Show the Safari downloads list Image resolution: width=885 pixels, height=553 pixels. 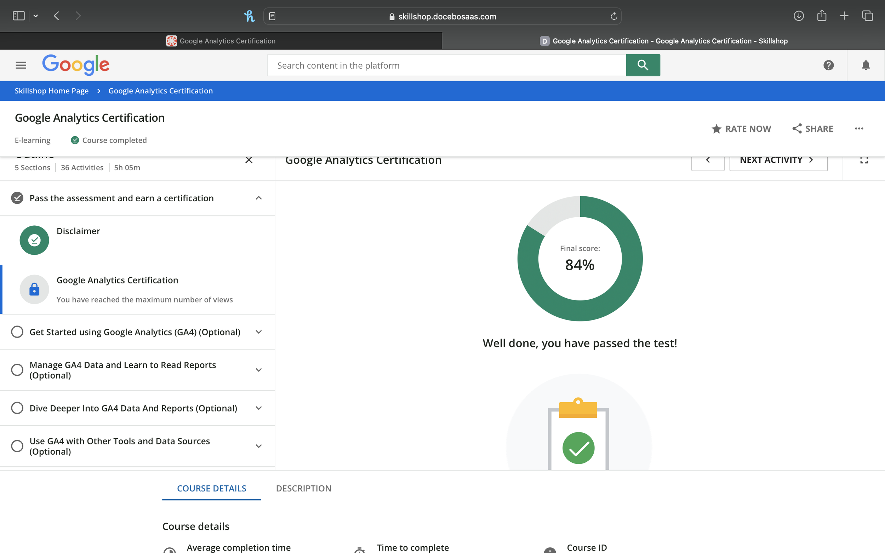[799, 16]
